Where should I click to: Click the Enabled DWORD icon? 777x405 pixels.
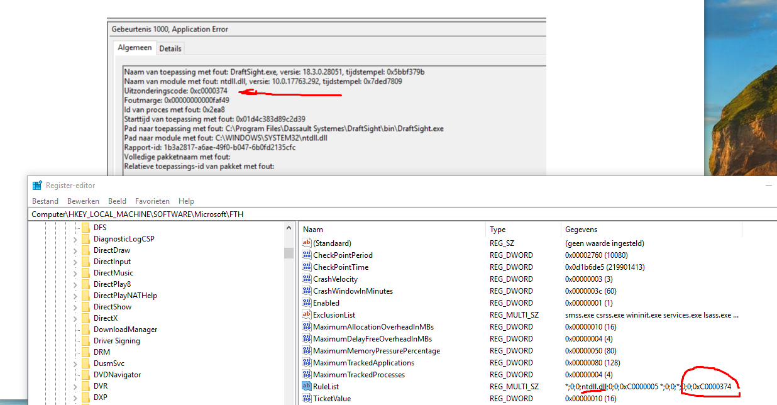pyautogui.click(x=307, y=302)
